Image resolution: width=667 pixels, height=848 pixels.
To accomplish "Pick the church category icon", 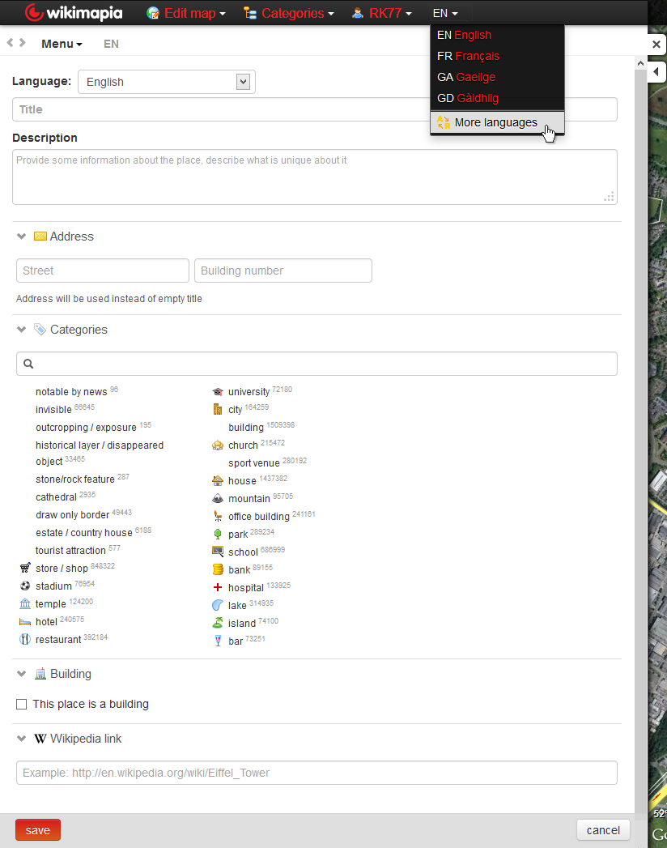I will [217, 445].
